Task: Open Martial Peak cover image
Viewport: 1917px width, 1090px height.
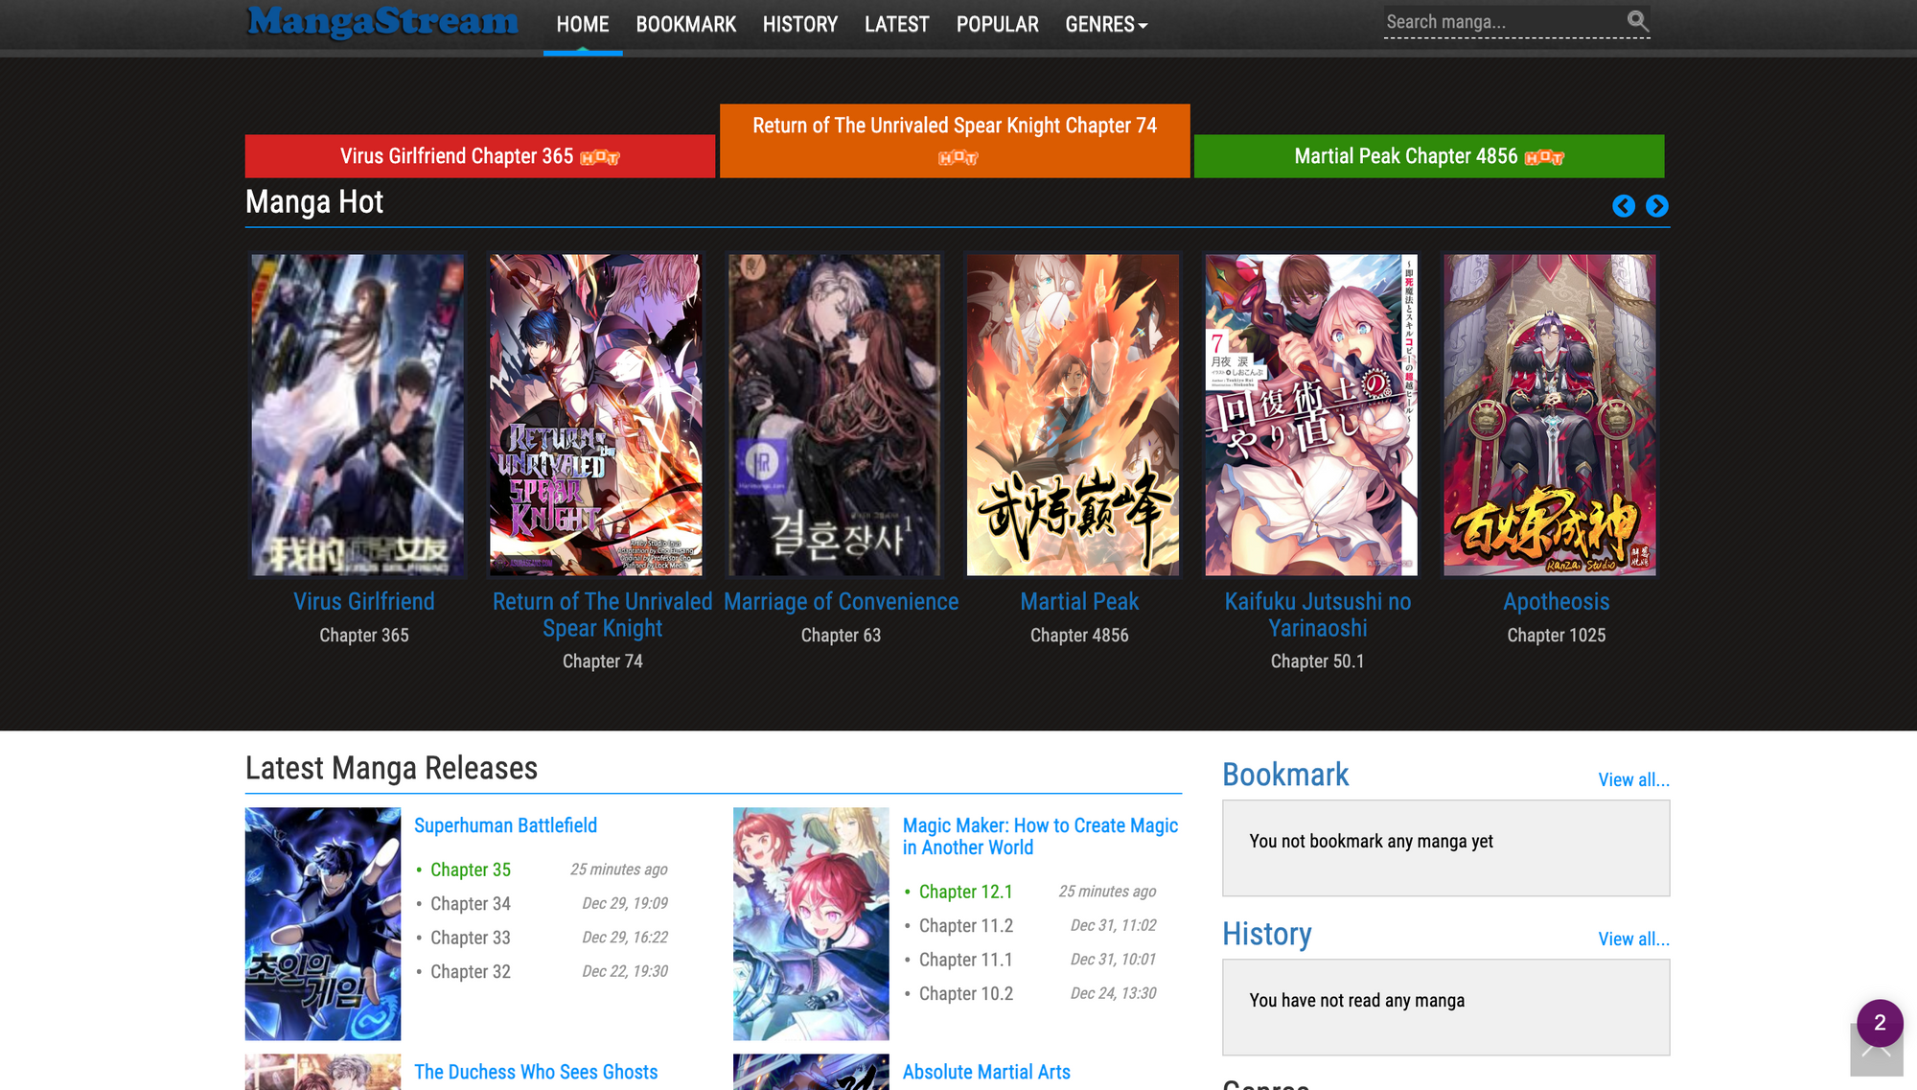Action: 1073,415
